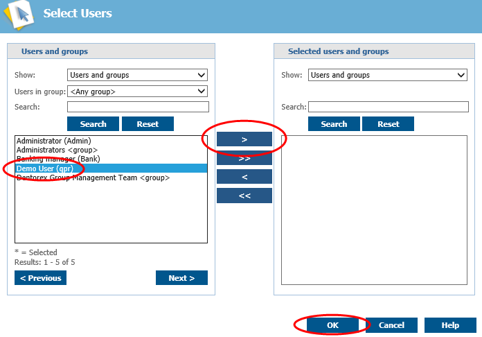Click the Select Users cursor icon
Viewport: 482px width, 337px height.
[x=18, y=15]
